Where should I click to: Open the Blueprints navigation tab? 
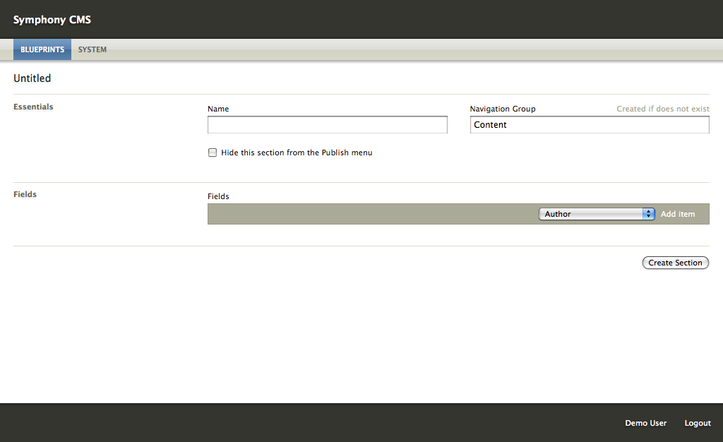tap(42, 49)
